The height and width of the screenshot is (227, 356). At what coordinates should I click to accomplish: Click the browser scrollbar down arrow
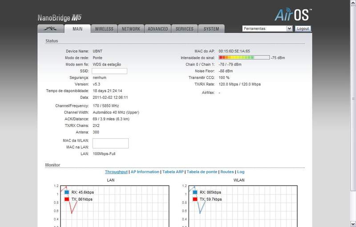(353, 224)
